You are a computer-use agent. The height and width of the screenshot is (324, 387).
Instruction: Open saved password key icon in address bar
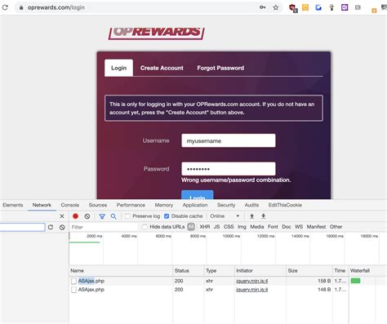262,7
